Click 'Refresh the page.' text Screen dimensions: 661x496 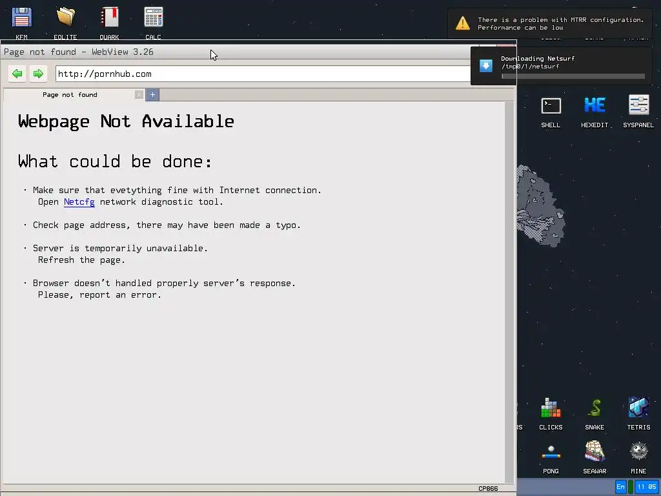[81, 260]
